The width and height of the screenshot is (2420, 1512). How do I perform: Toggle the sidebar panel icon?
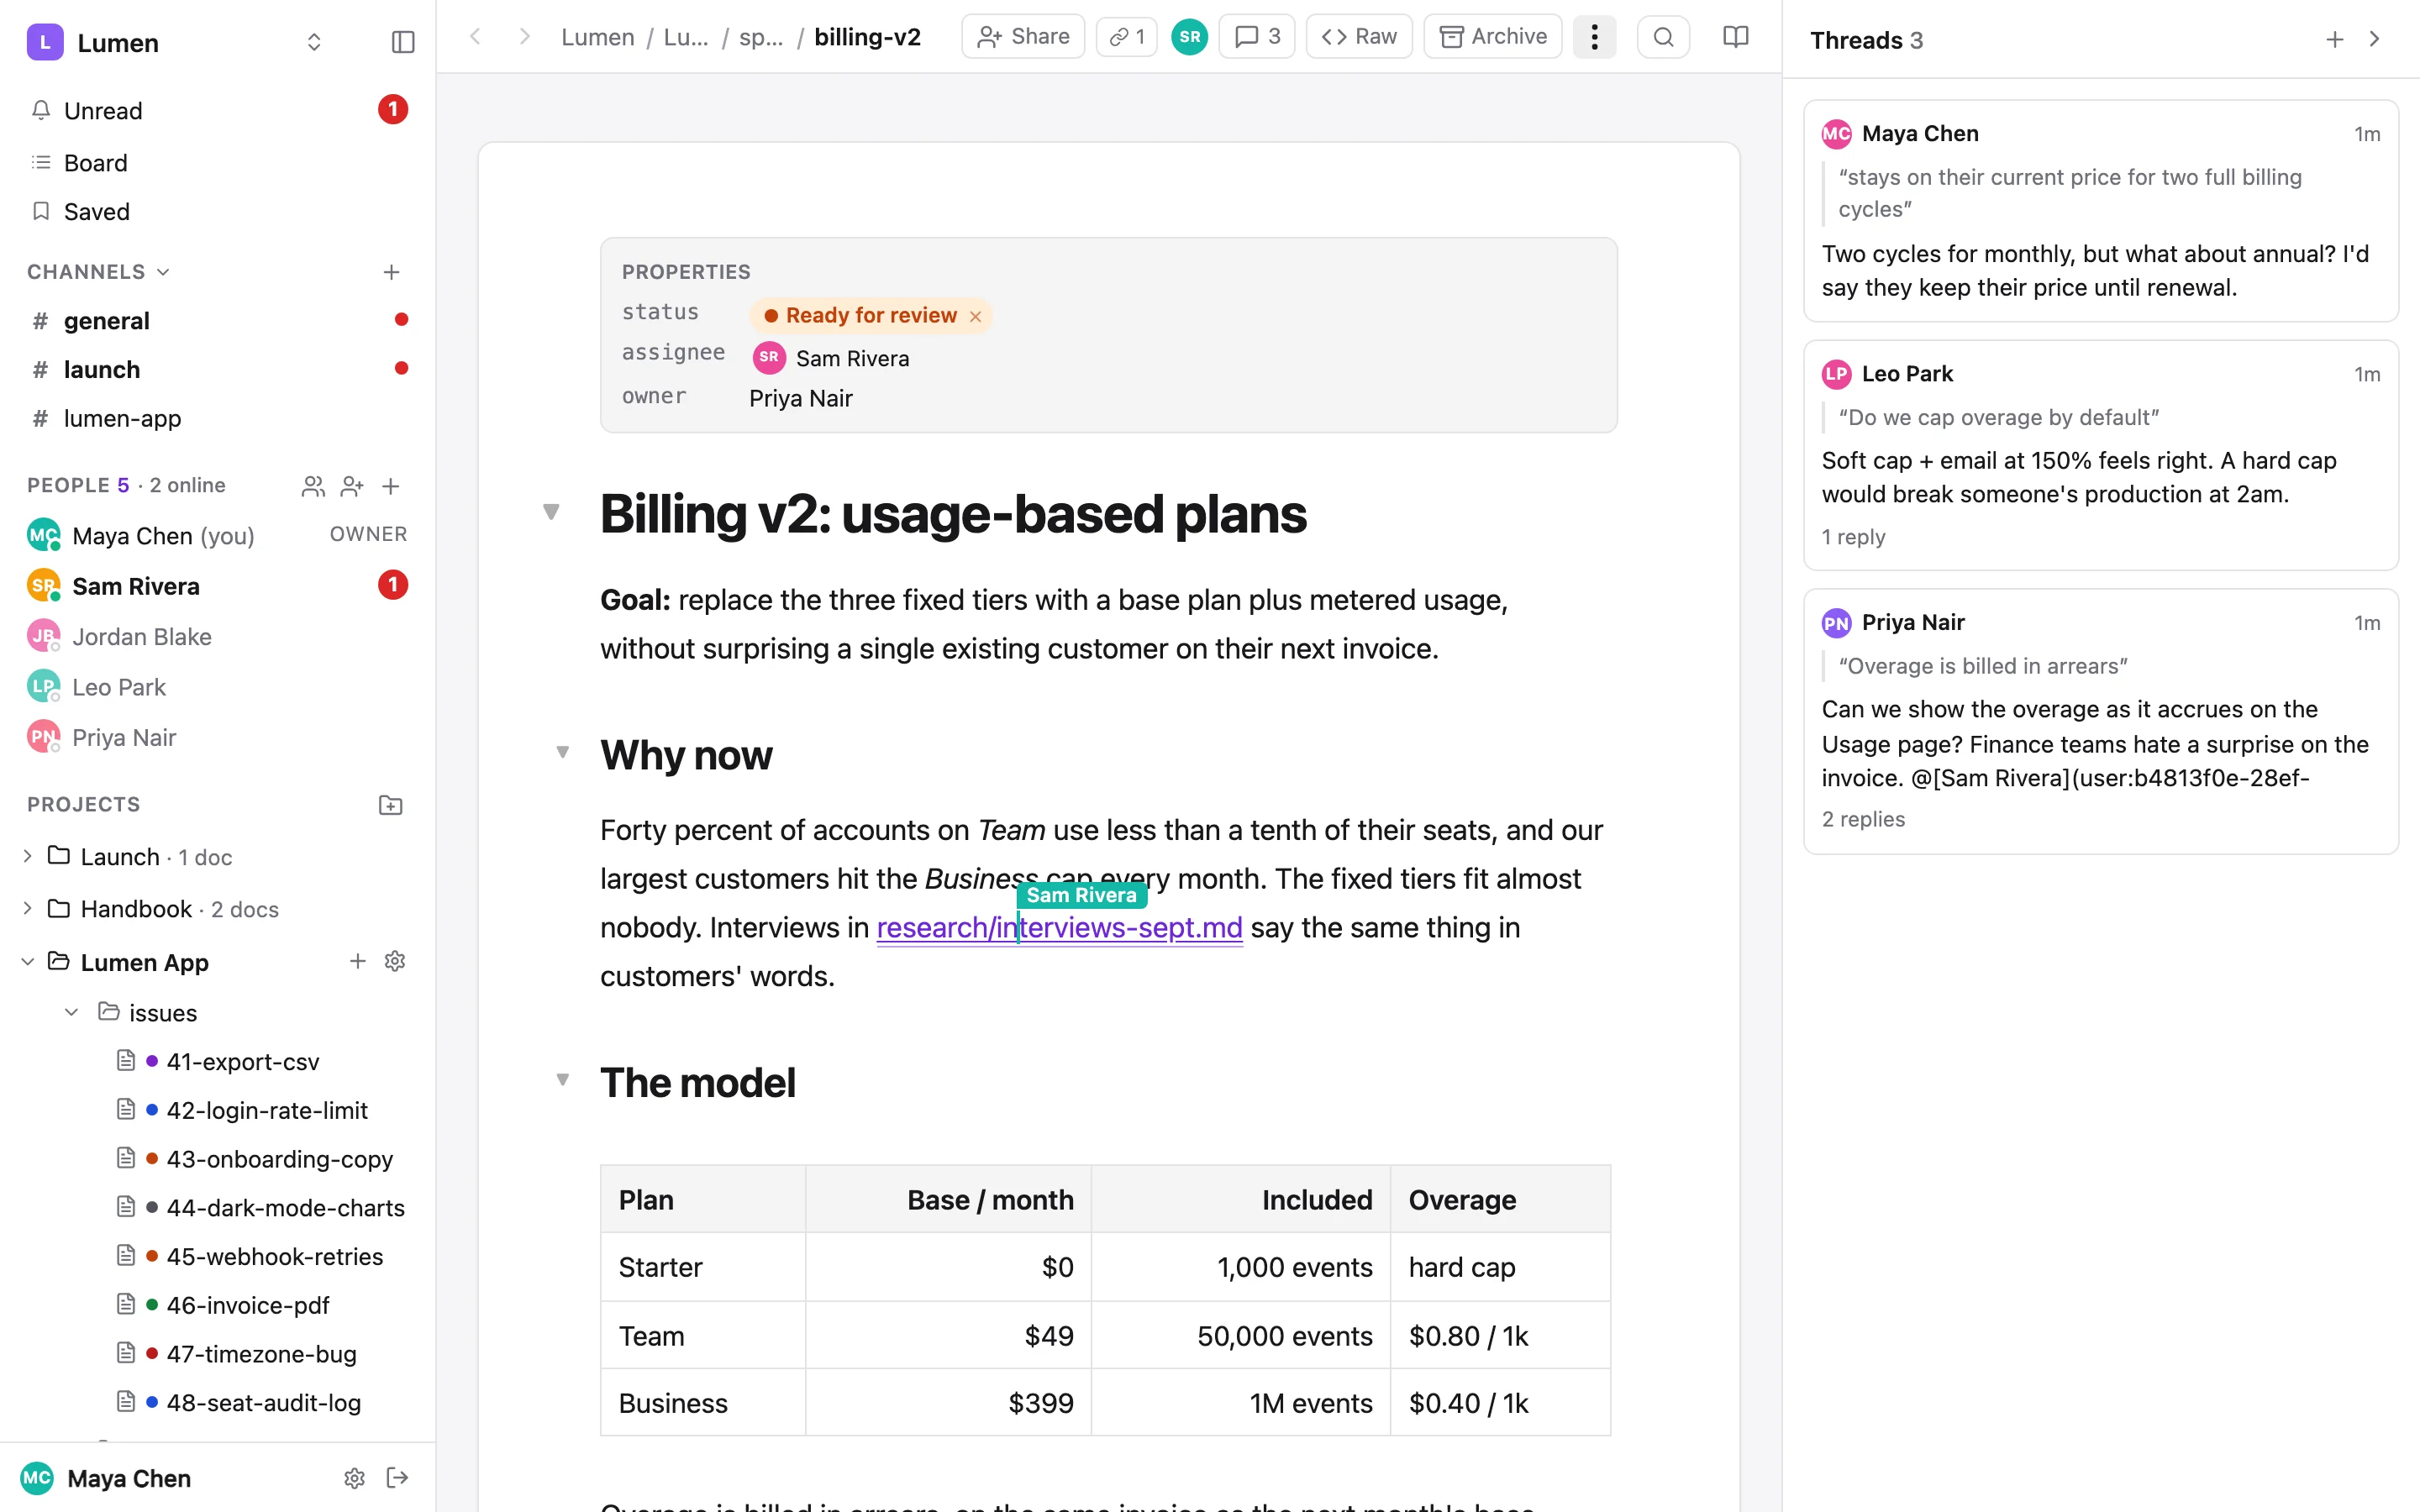pos(402,42)
